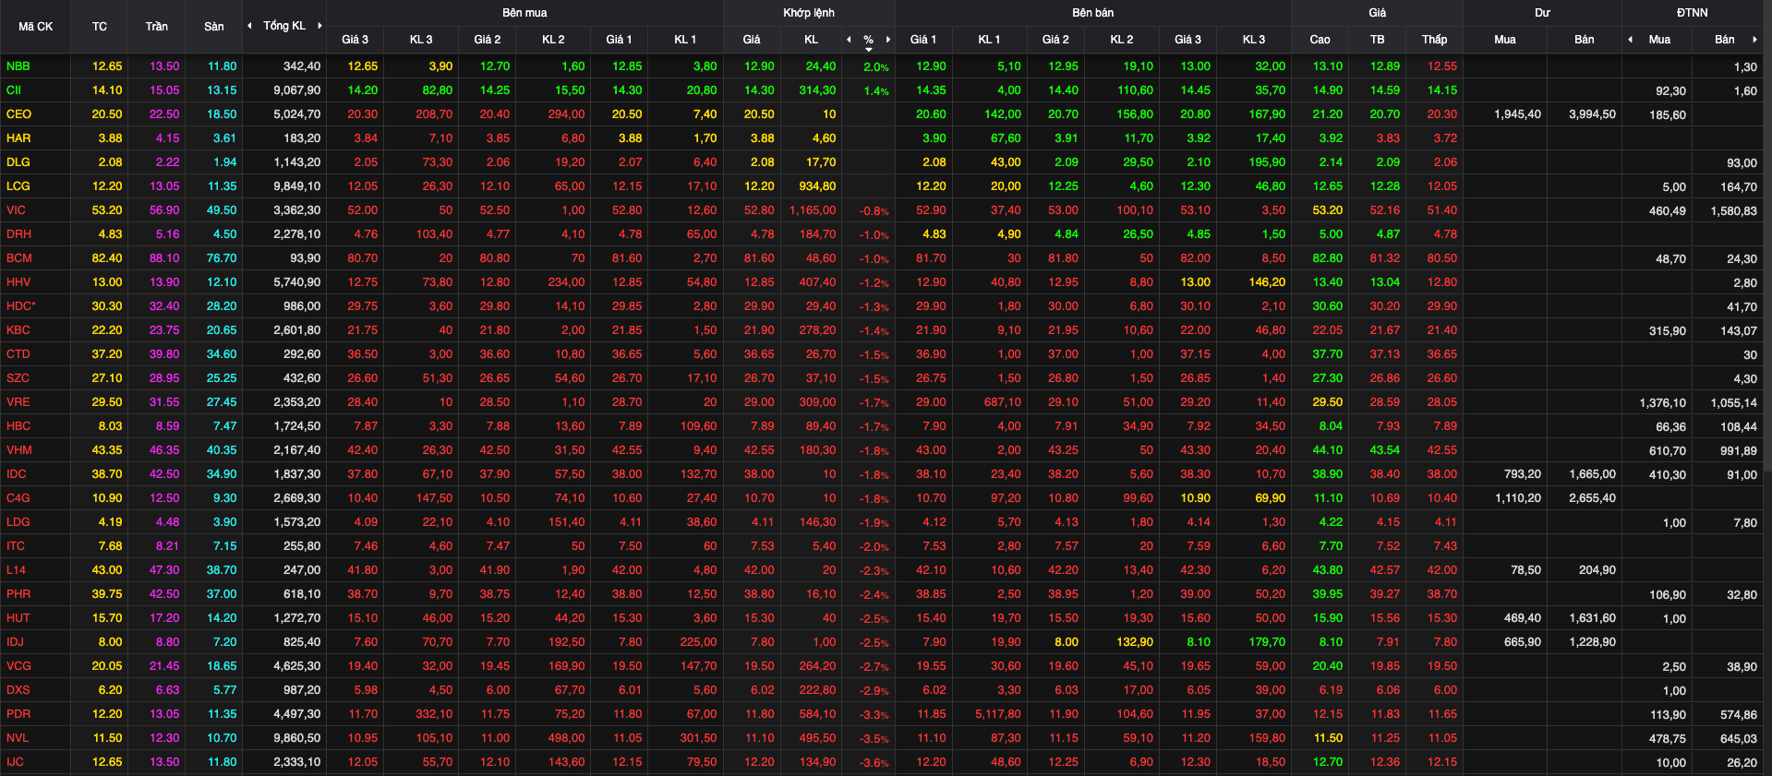Screen dimensions: 1772x776
Task: Sort by the Sàn floor price header
Action: (x=214, y=27)
